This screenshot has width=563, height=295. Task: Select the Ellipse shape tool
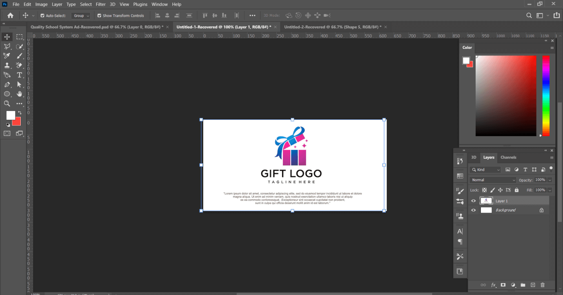[7, 94]
